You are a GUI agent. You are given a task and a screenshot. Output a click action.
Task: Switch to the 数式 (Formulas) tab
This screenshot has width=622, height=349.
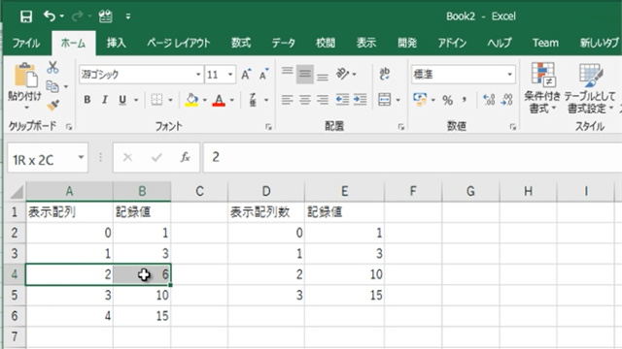[241, 43]
